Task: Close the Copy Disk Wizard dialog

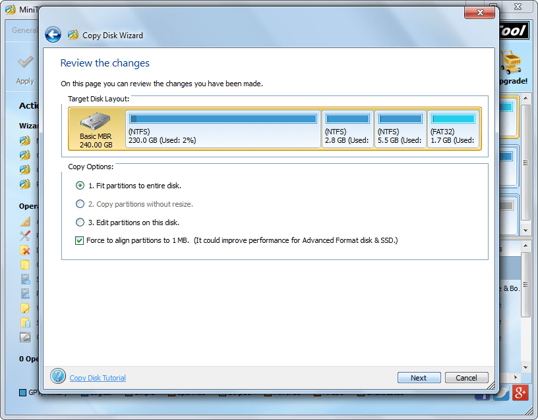Action: pyautogui.click(x=480, y=13)
